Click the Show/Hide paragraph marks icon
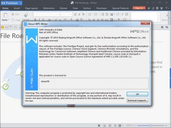 tap(122, 14)
